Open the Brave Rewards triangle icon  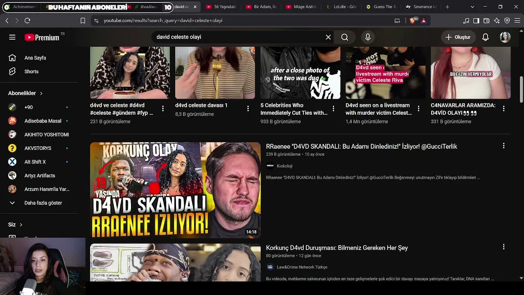pos(424,20)
